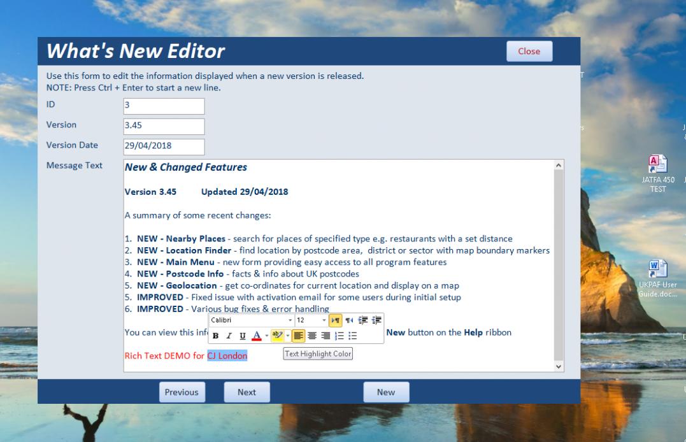Viewport: 686px width, 442px height.
Task: Apply numbered list formatting
Action: coord(339,336)
